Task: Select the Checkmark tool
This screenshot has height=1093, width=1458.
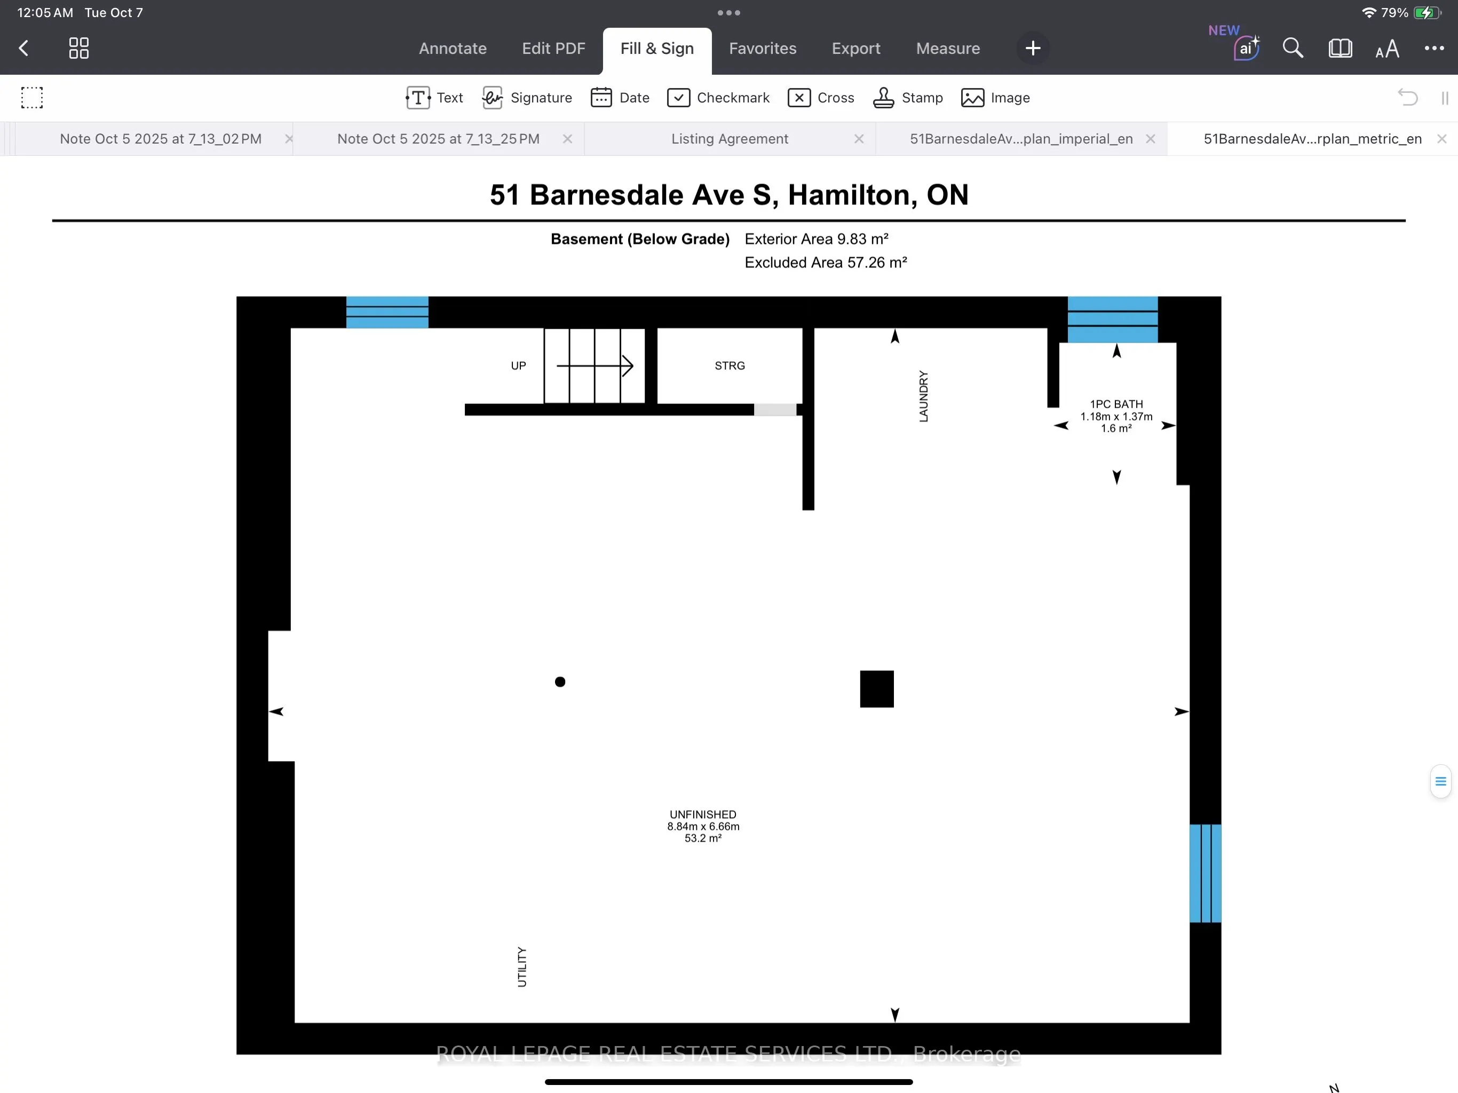Action: click(718, 98)
